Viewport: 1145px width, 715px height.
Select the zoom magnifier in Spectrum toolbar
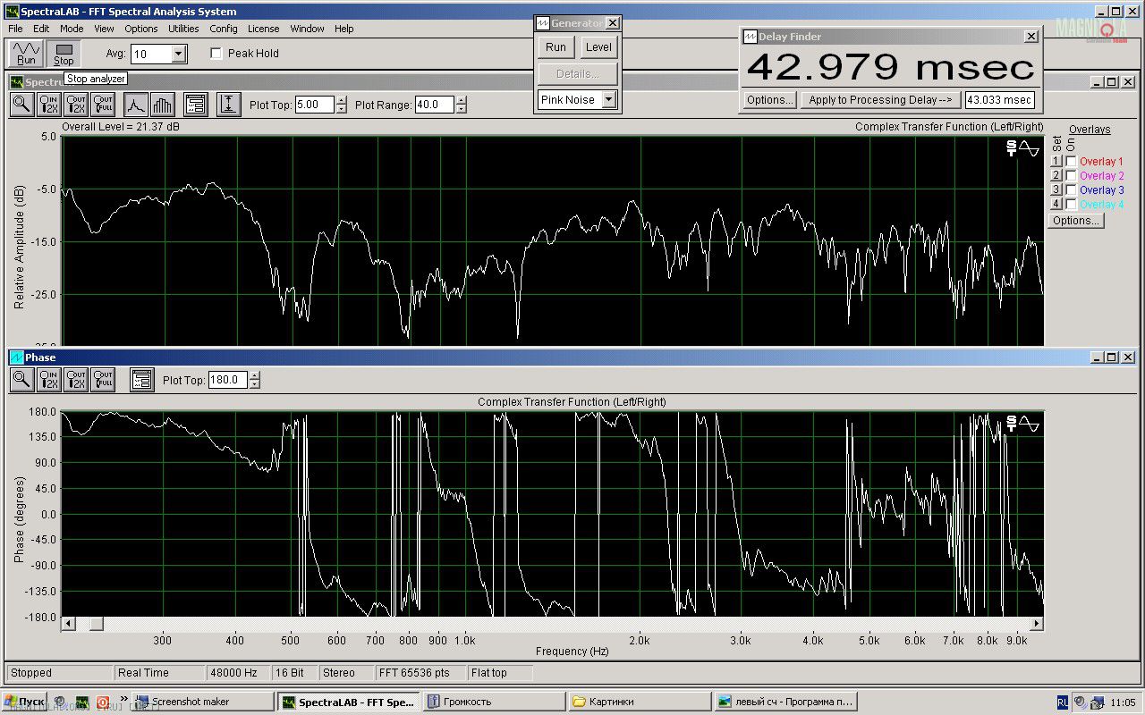[x=21, y=105]
